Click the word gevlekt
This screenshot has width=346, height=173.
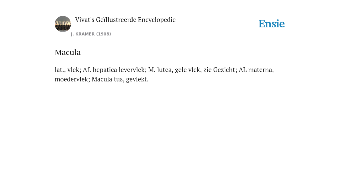[x=137, y=79]
